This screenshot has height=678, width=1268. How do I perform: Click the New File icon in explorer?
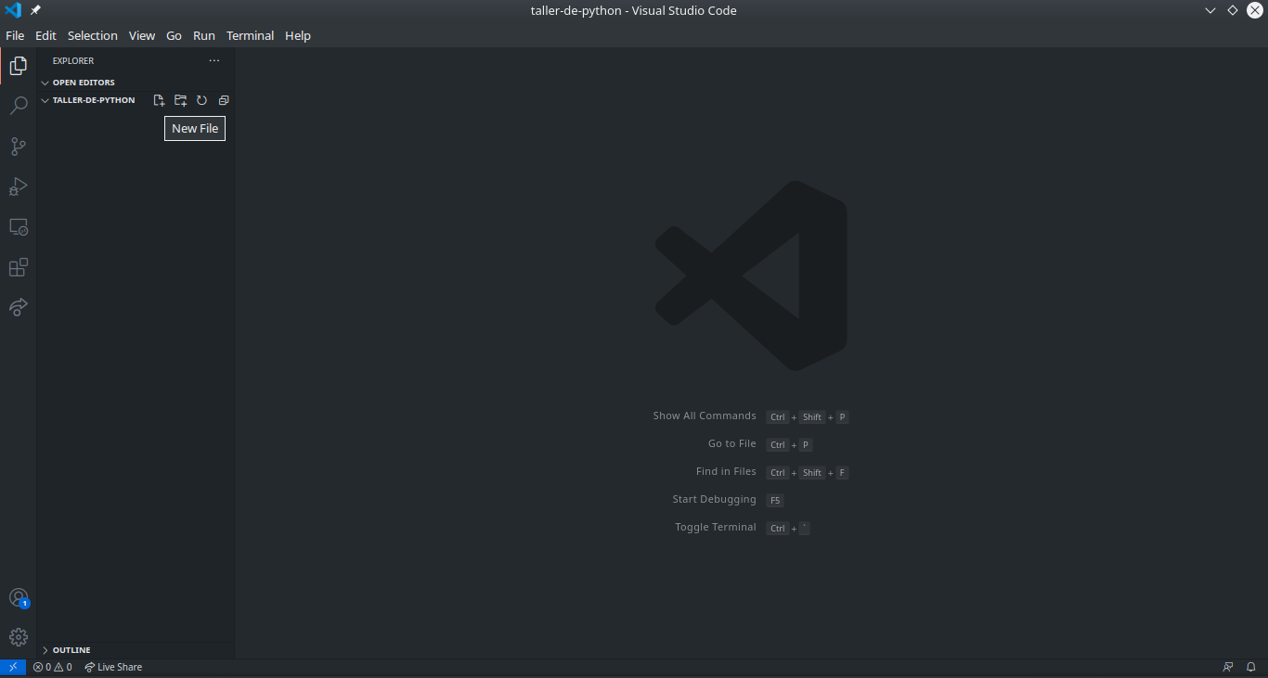[159, 100]
